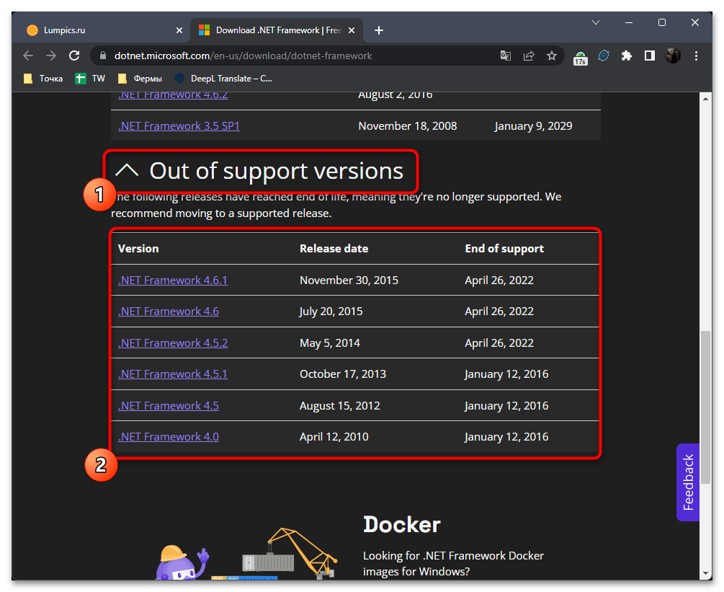Bookmark this page with the star icon
Viewport: 724px width, 592px height.
pyautogui.click(x=552, y=56)
